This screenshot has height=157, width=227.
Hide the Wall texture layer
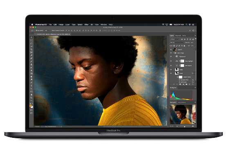171,66
